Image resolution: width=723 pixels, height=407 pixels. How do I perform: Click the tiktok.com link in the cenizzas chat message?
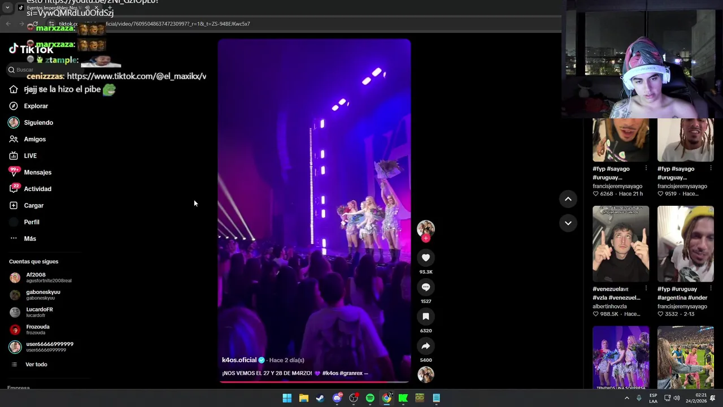136,76
